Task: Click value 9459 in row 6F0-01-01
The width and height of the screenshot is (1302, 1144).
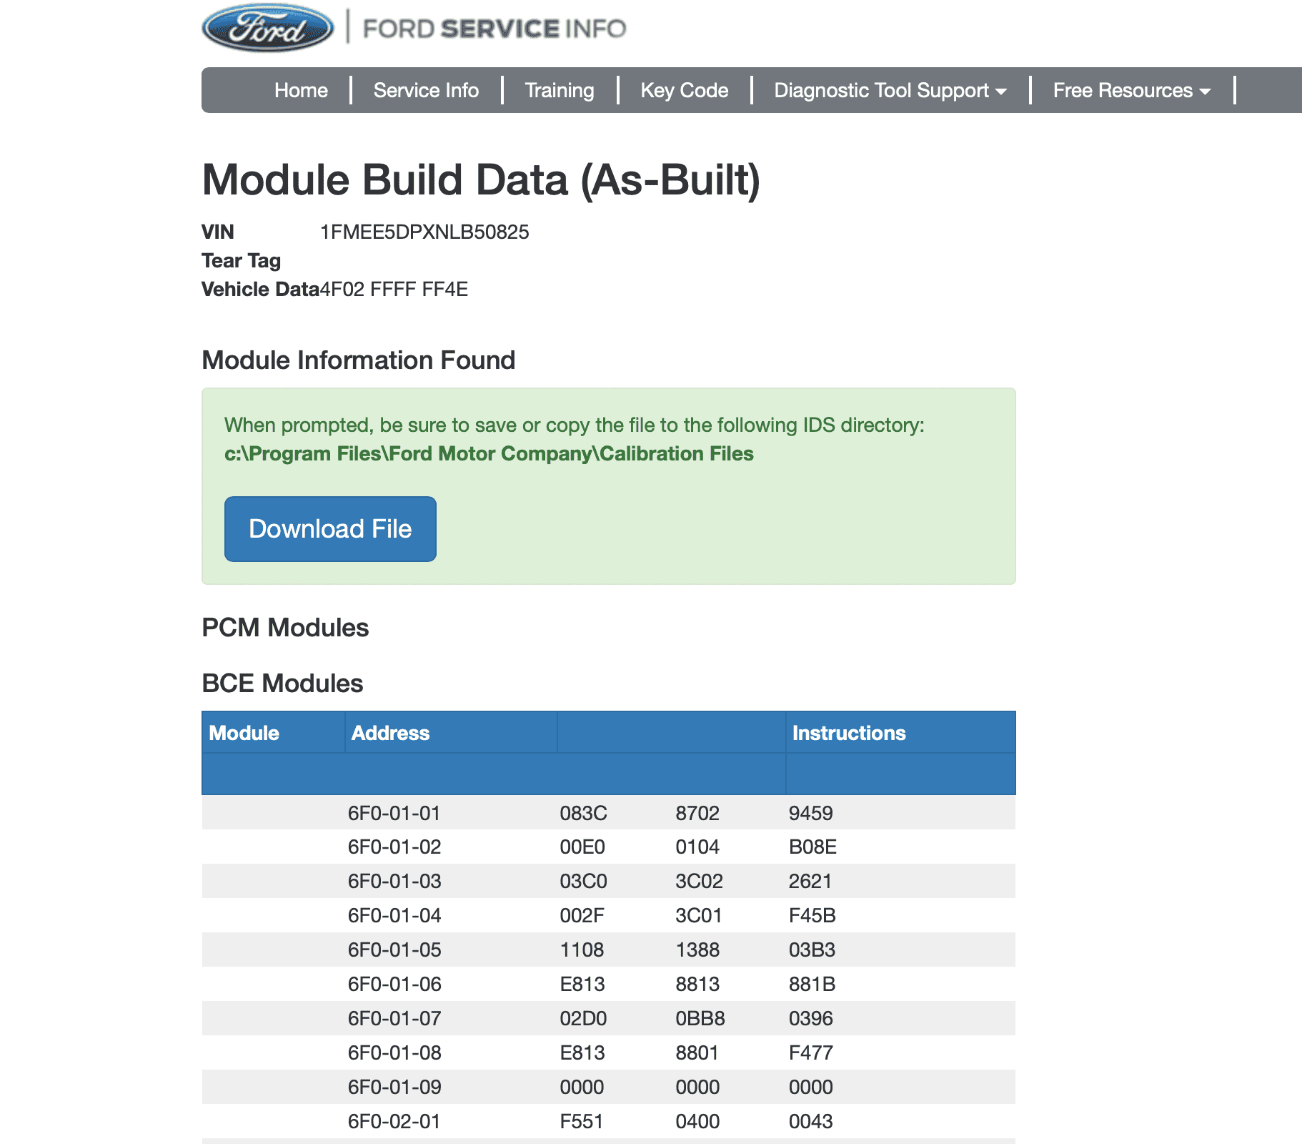Action: [811, 813]
